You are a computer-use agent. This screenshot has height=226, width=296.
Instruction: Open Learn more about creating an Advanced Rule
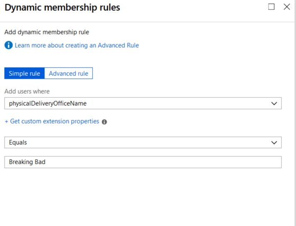click(77, 46)
